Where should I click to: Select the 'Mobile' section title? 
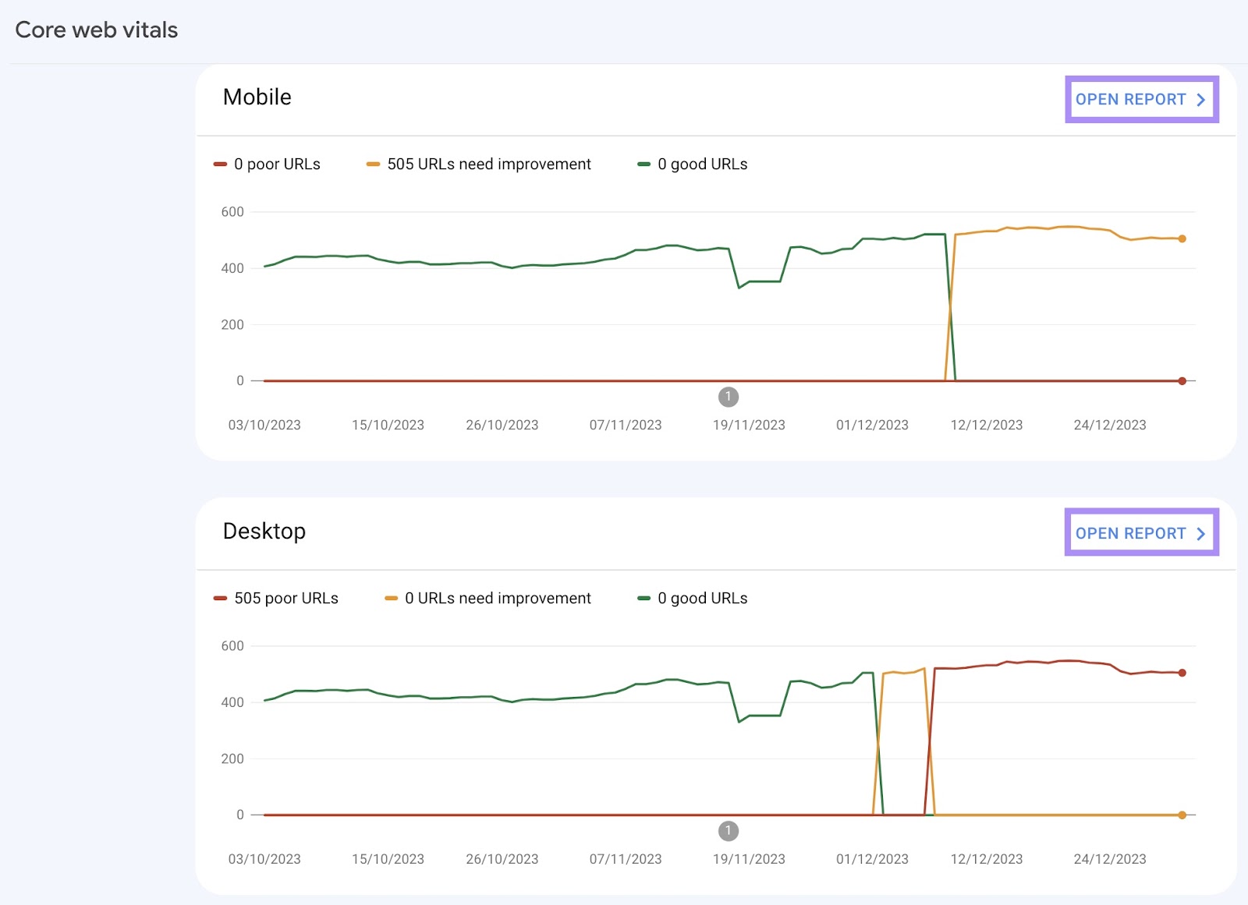pyautogui.click(x=257, y=97)
